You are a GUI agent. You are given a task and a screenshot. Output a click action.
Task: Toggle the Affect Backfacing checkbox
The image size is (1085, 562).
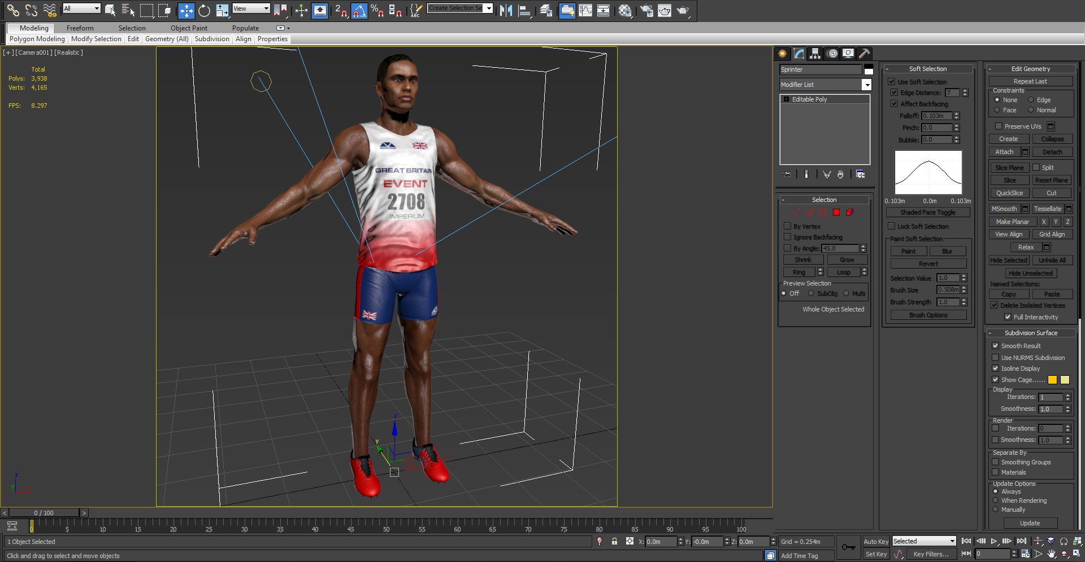(895, 104)
